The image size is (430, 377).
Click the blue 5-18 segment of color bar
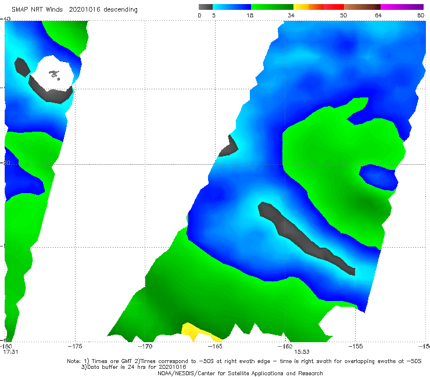click(x=232, y=7)
